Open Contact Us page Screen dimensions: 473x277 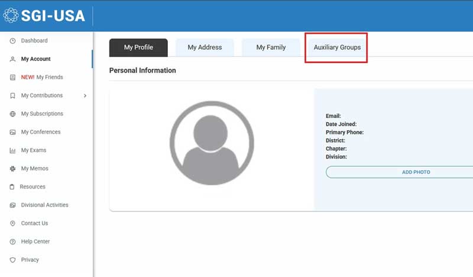pyautogui.click(x=34, y=223)
